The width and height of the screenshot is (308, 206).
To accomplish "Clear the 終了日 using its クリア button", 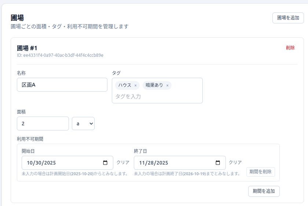I will click(235, 162).
